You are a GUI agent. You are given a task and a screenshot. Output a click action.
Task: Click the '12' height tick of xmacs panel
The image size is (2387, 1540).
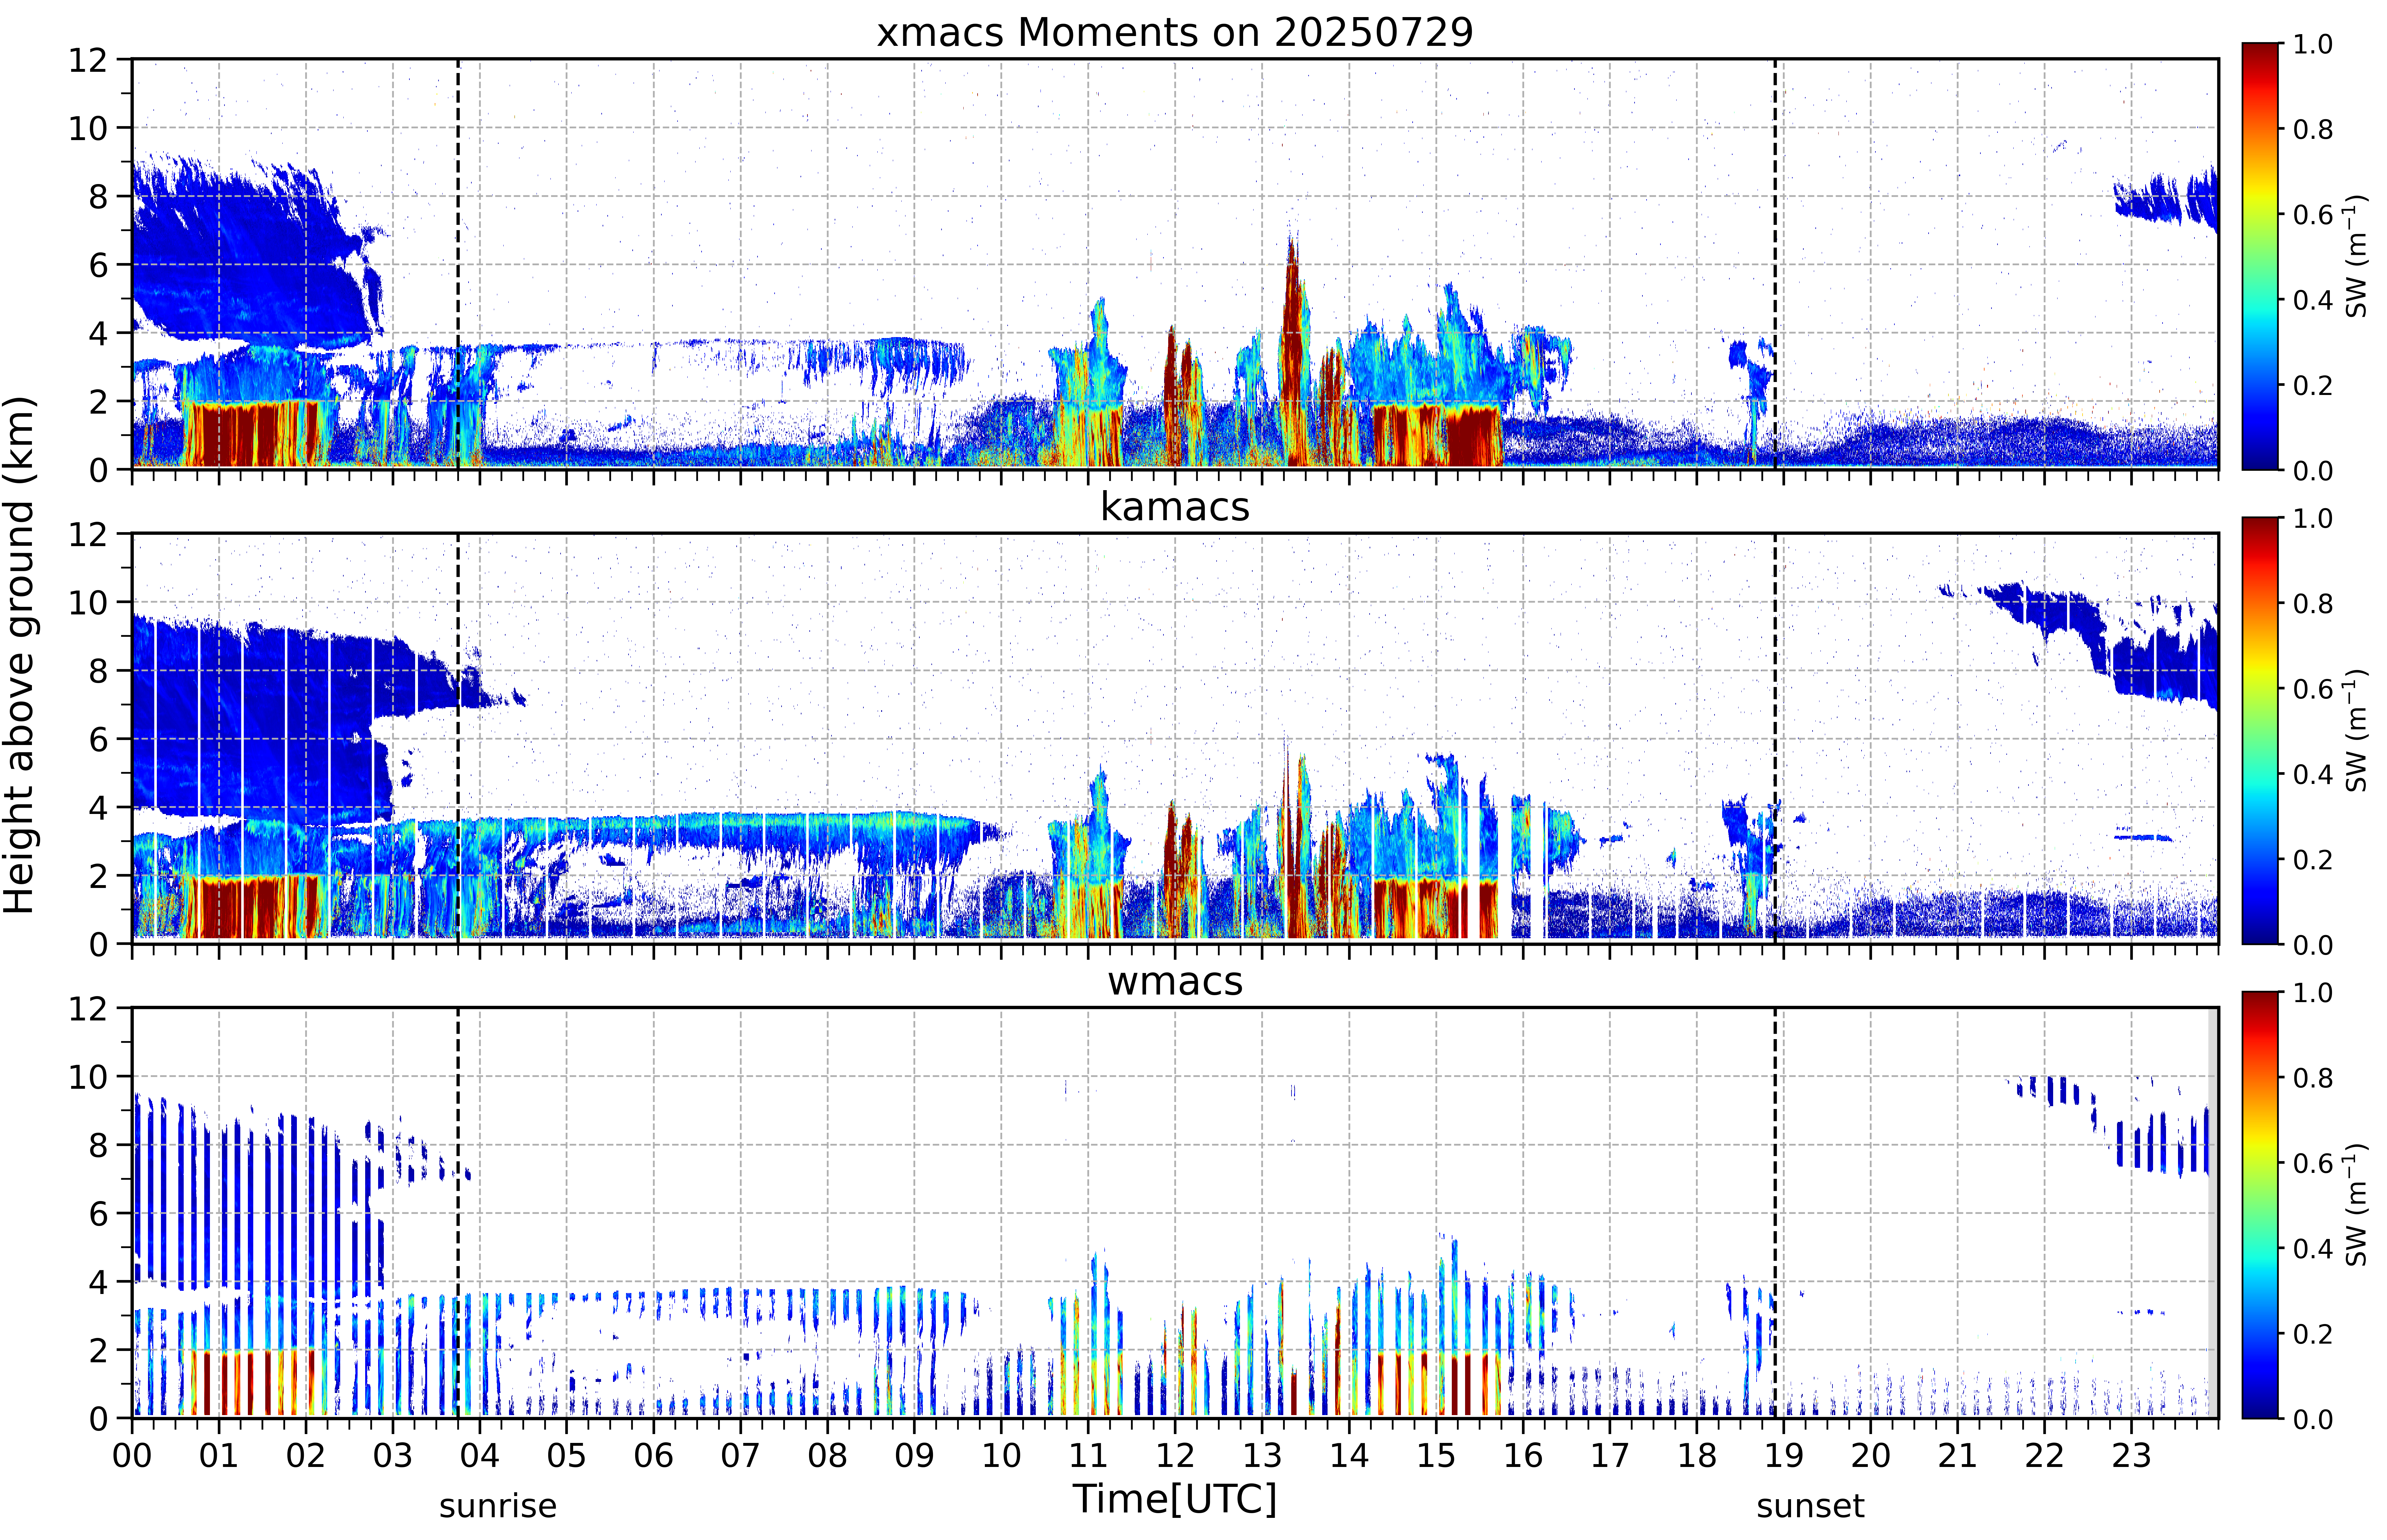(88, 60)
